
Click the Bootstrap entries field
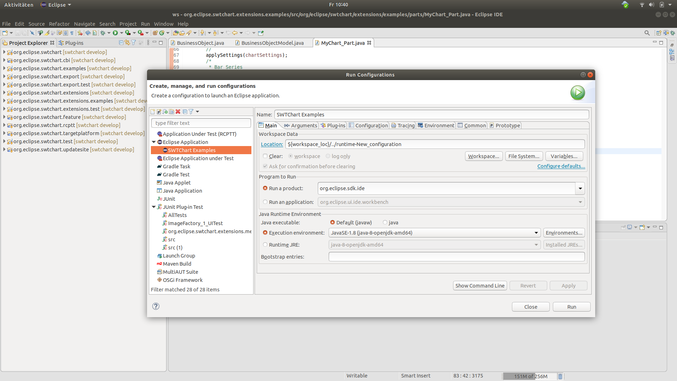tap(457, 256)
